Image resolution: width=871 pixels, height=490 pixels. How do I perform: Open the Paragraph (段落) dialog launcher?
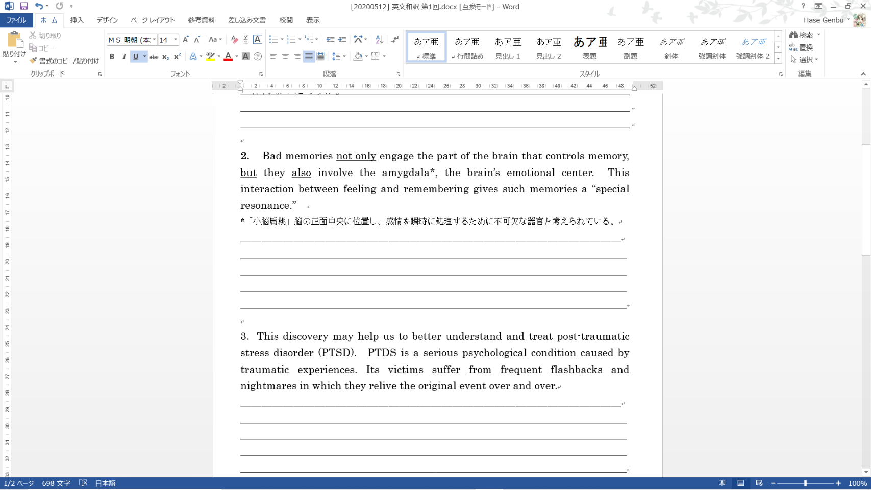[x=399, y=75]
